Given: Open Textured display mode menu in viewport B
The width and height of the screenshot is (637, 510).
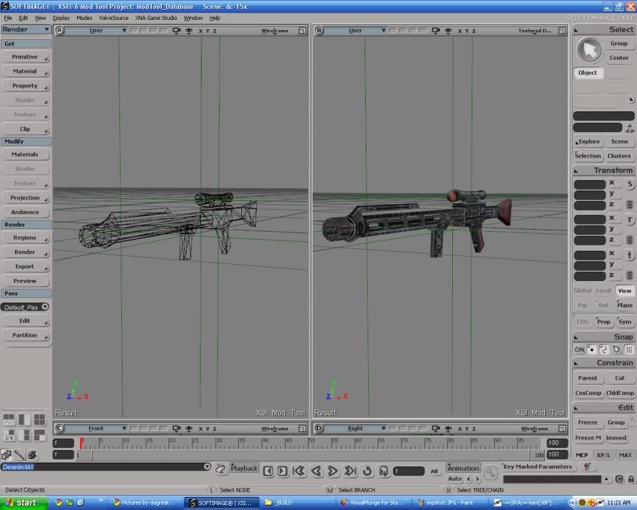Looking at the screenshot, I should coord(534,31).
